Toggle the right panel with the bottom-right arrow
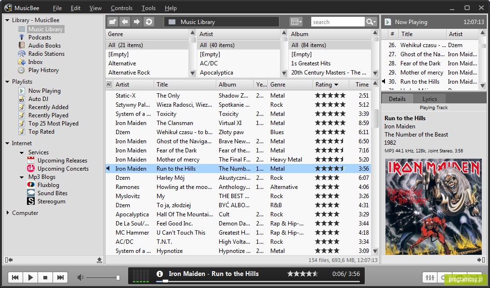Image resolution: width=490 pixels, height=288 pixels. click(481, 260)
